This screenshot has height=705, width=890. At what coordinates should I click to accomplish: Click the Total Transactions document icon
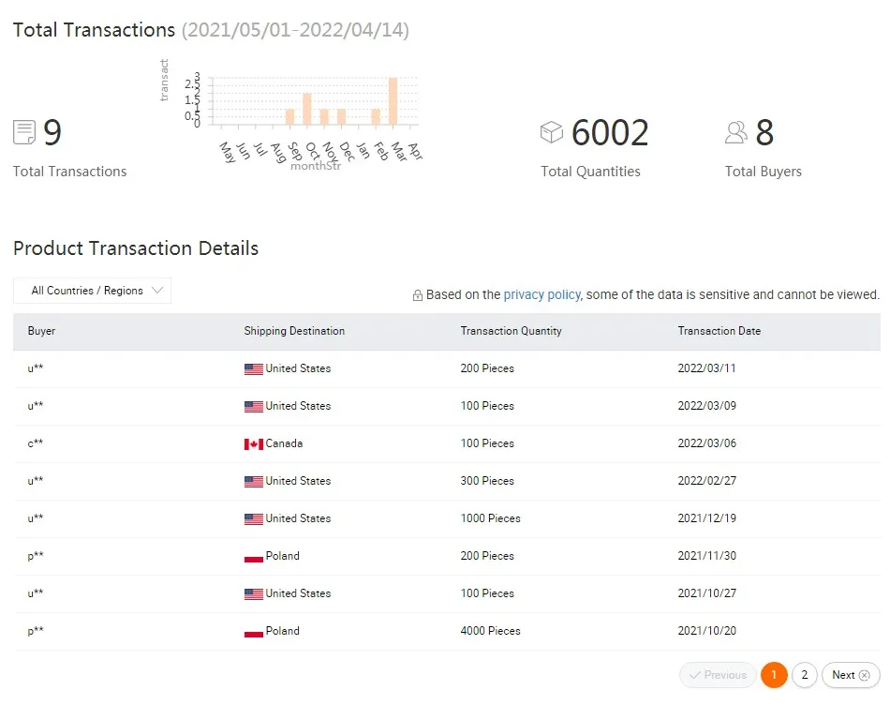[x=24, y=133]
